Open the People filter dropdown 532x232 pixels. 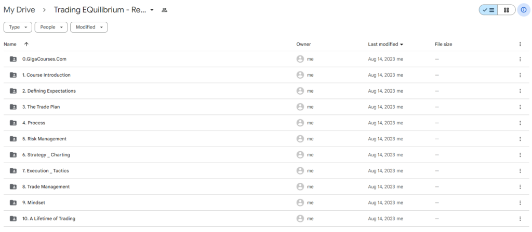[51, 27]
